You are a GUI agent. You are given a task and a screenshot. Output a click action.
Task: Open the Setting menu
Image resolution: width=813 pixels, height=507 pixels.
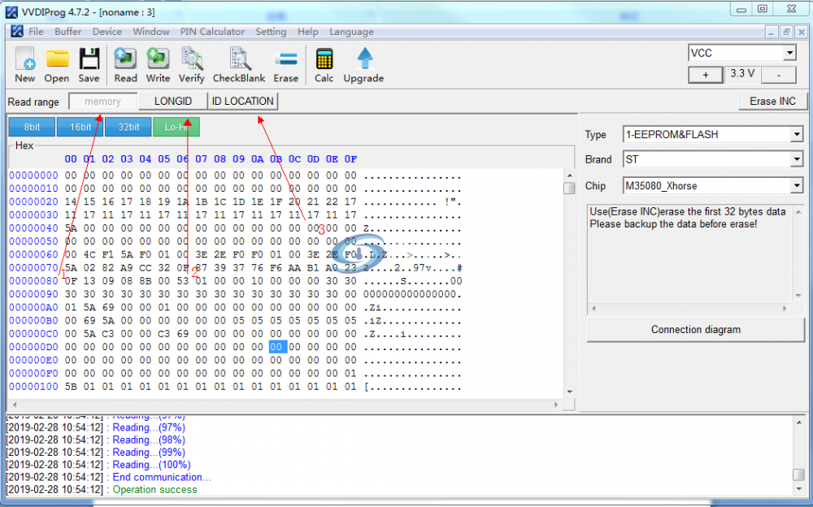(x=271, y=32)
